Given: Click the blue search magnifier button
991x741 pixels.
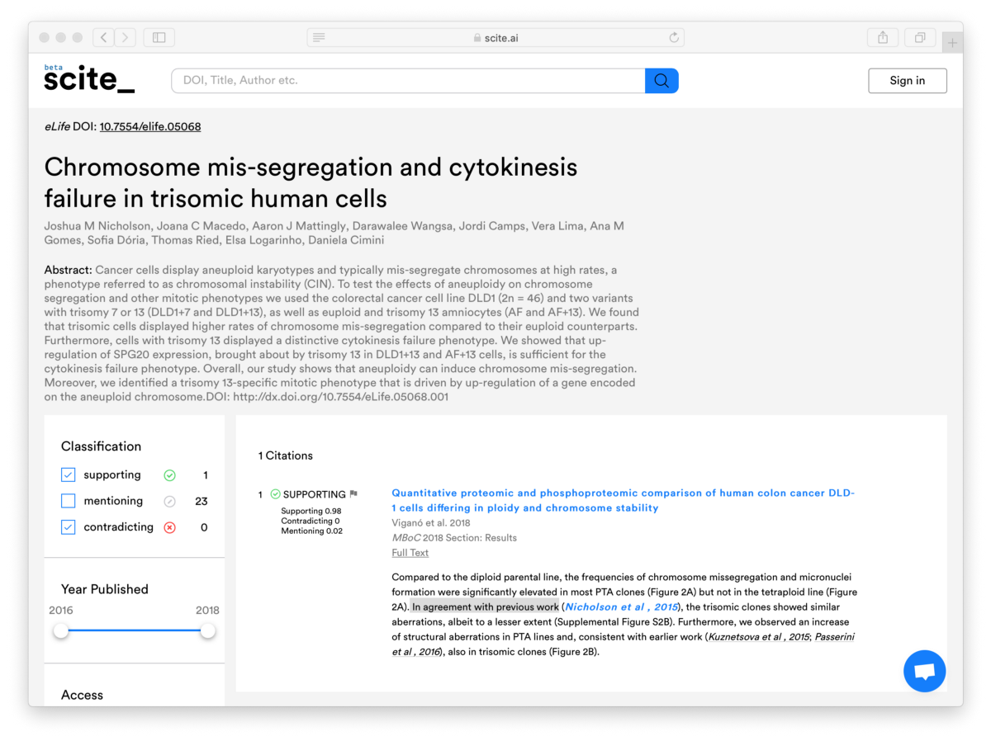Looking at the screenshot, I should pos(661,80).
